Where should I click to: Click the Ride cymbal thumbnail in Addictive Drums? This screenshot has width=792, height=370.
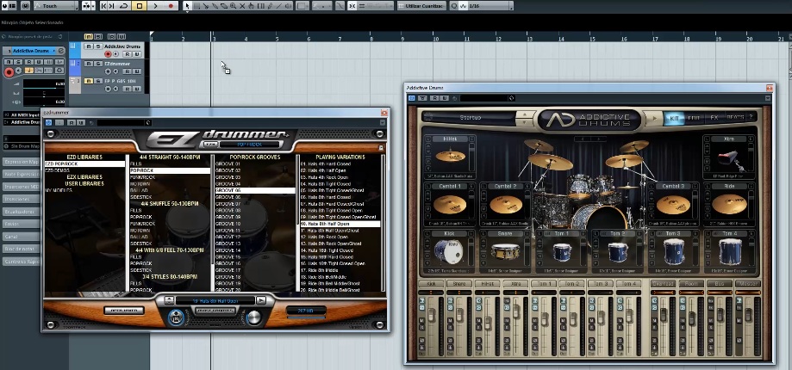[x=729, y=204]
